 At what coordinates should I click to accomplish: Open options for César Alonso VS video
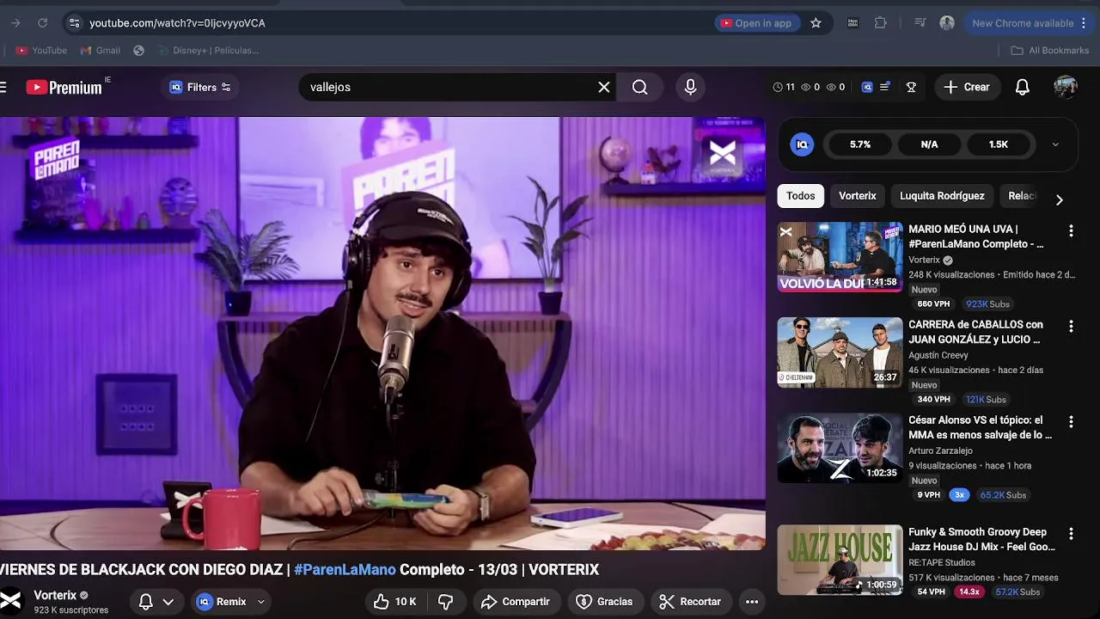1071,421
